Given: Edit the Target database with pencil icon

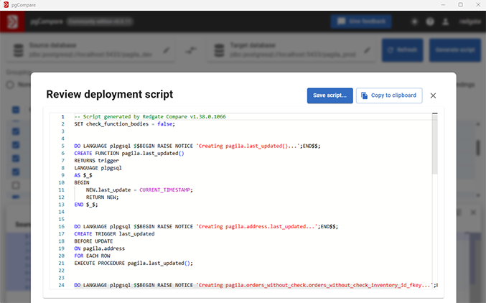Looking at the screenshot, I should tap(368, 50).
